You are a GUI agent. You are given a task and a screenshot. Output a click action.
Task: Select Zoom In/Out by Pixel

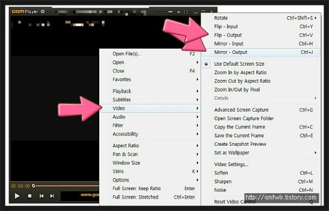point(261,90)
